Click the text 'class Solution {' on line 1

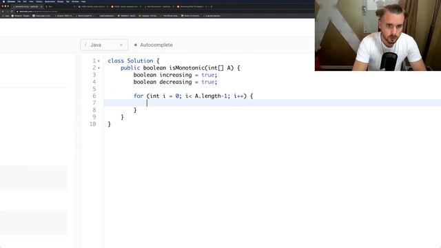pyautogui.click(x=134, y=61)
